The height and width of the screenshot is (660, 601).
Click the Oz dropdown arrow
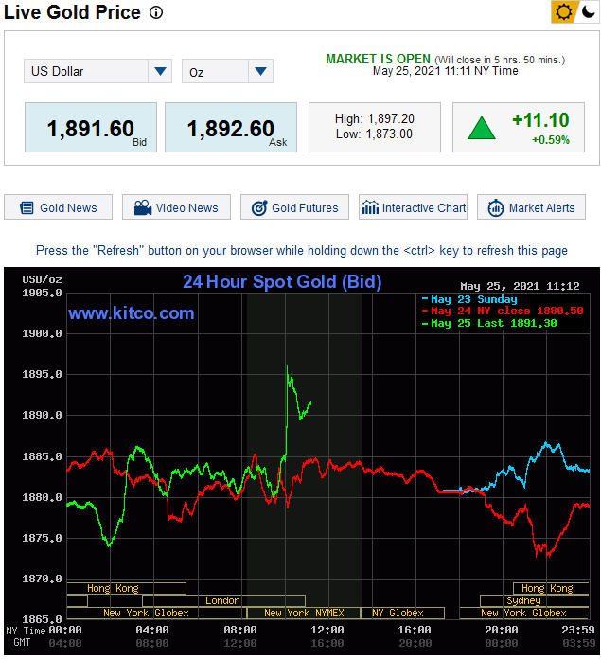[261, 71]
